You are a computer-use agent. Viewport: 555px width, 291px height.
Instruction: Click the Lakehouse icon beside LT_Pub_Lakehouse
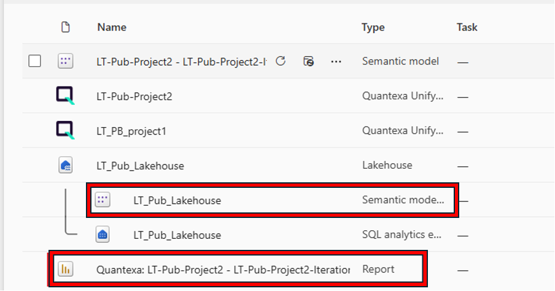[x=66, y=165]
